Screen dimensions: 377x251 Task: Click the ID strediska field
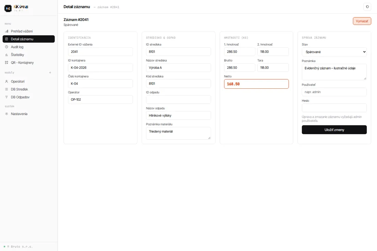coord(179,52)
